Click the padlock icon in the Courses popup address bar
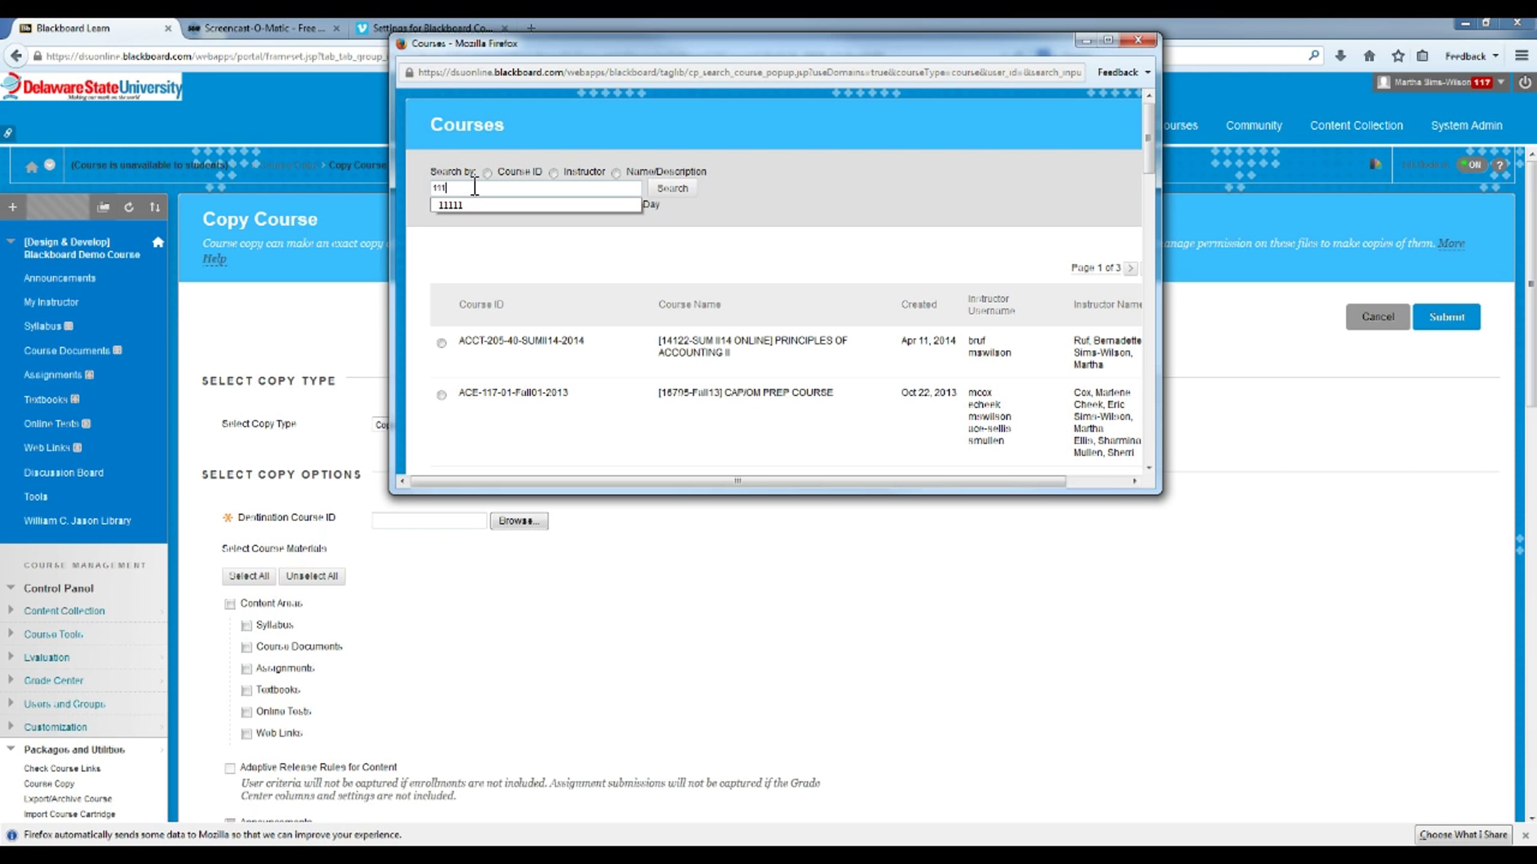 click(x=409, y=72)
